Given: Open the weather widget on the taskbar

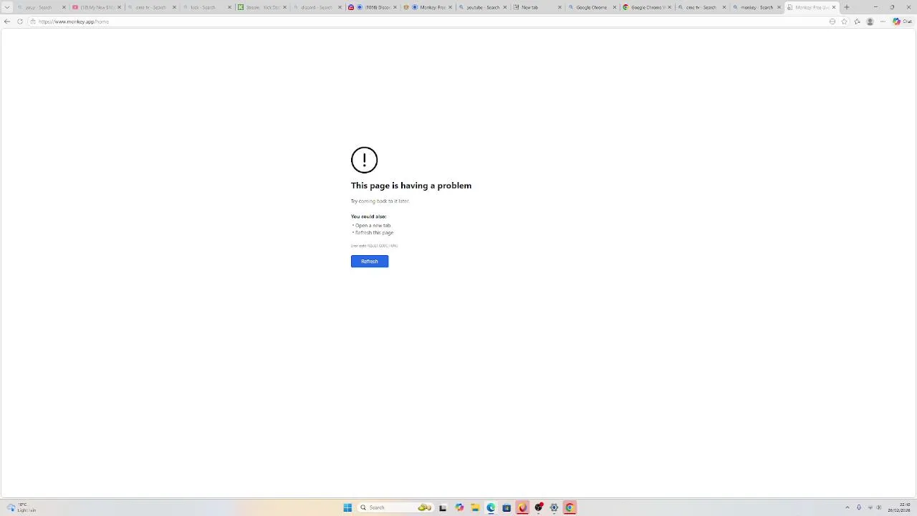Looking at the screenshot, I should (21, 507).
